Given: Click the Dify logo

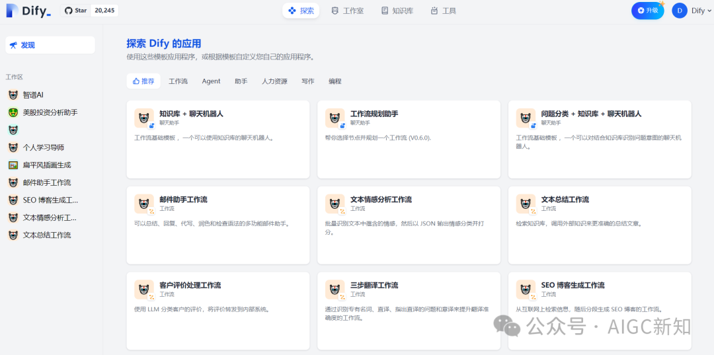Looking at the screenshot, I should pyautogui.click(x=28, y=11).
